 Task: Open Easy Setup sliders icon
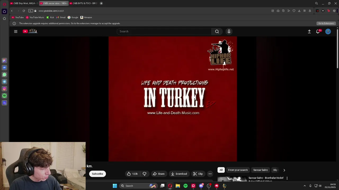pyautogui.click(x=305, y=11)
